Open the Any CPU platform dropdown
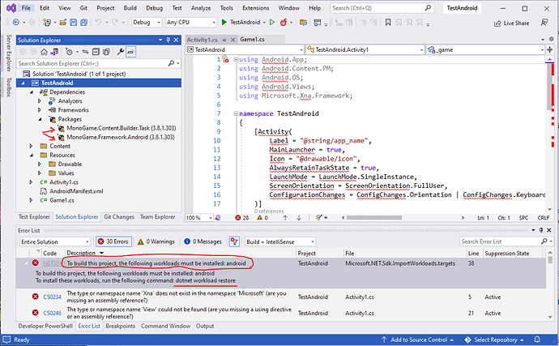The image size is (559, 346). pyautogui.click(x=191, y=22)
